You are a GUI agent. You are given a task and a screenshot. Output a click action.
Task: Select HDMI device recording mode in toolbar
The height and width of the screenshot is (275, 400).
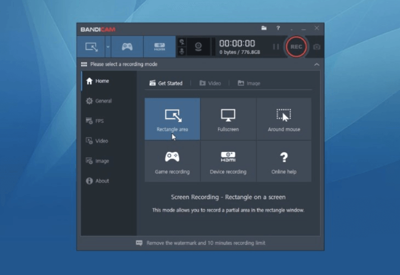[x=159, y=46]
